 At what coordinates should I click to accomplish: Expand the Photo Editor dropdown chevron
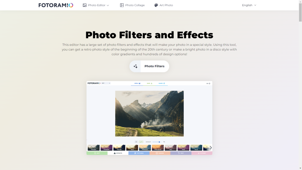point(108,5)
